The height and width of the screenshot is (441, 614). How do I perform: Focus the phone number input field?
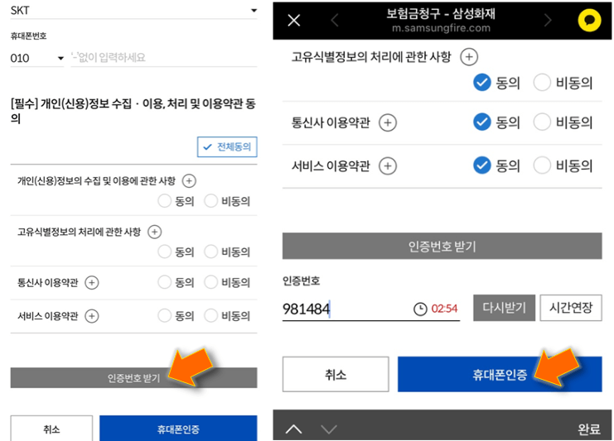pos(164,58)
